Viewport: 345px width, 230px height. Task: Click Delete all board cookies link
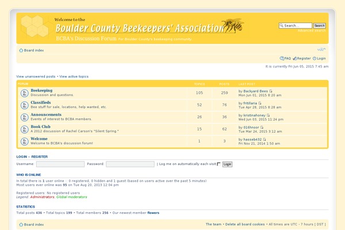[245, 224]
